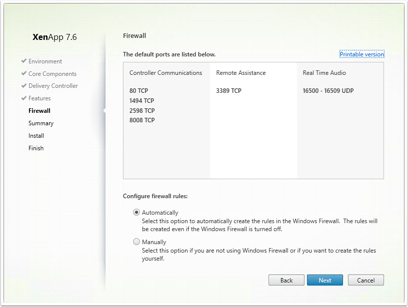Click the 1494 TCP port entry
Screen dimensions: 408x307
point(142,100)
